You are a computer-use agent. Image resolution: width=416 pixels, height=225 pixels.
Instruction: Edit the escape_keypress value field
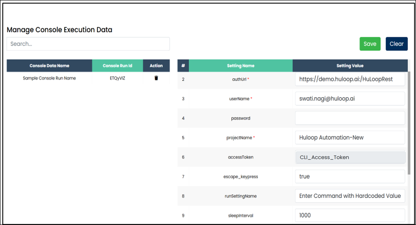point(350,176)
